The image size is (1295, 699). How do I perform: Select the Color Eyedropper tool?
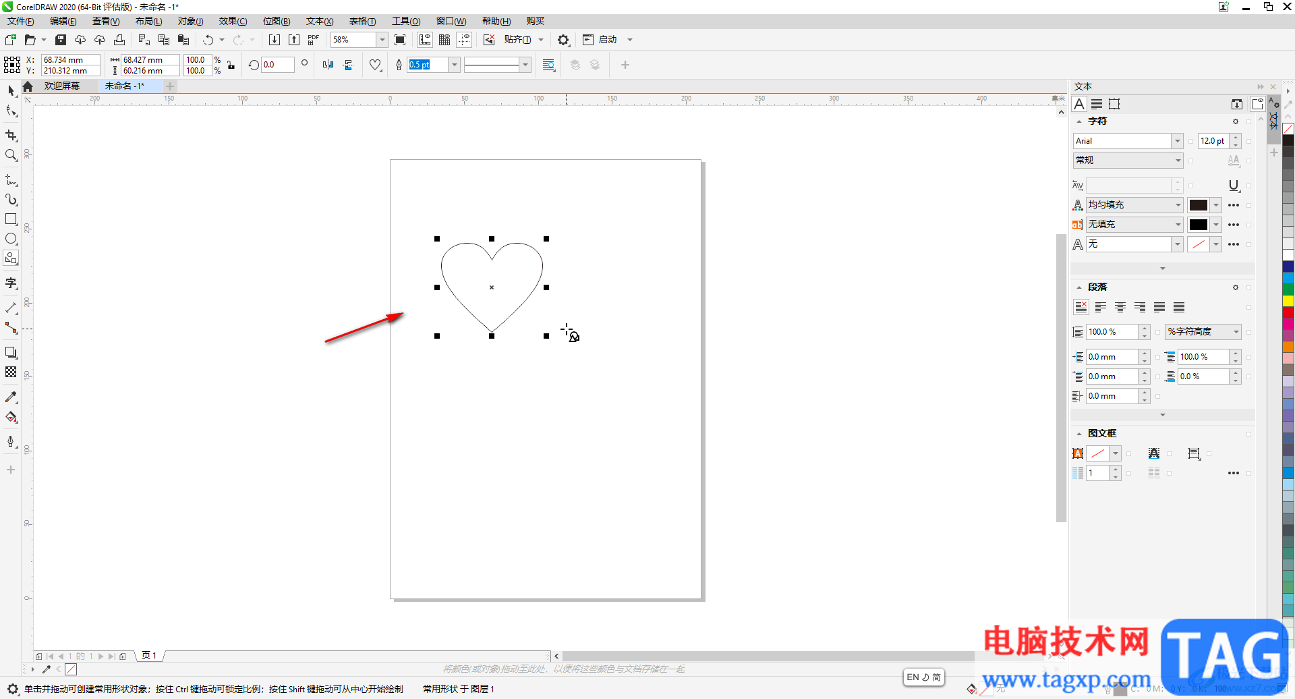pyautogui.click(x=11, y=397)
